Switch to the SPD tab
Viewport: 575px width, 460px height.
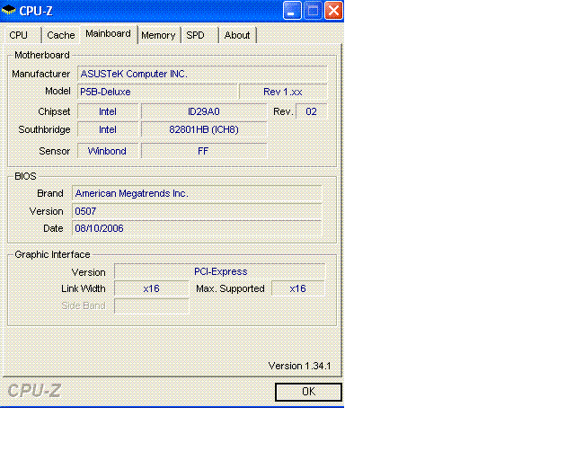pos(199,35)
